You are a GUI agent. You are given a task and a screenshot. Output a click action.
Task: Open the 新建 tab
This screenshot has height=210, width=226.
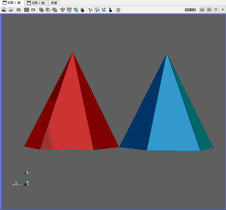(x=54, y=3)
